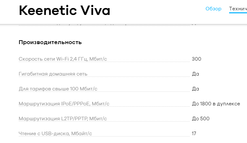Click the Производительность section heading
247x143 pixels.
(x=50, y=42)
